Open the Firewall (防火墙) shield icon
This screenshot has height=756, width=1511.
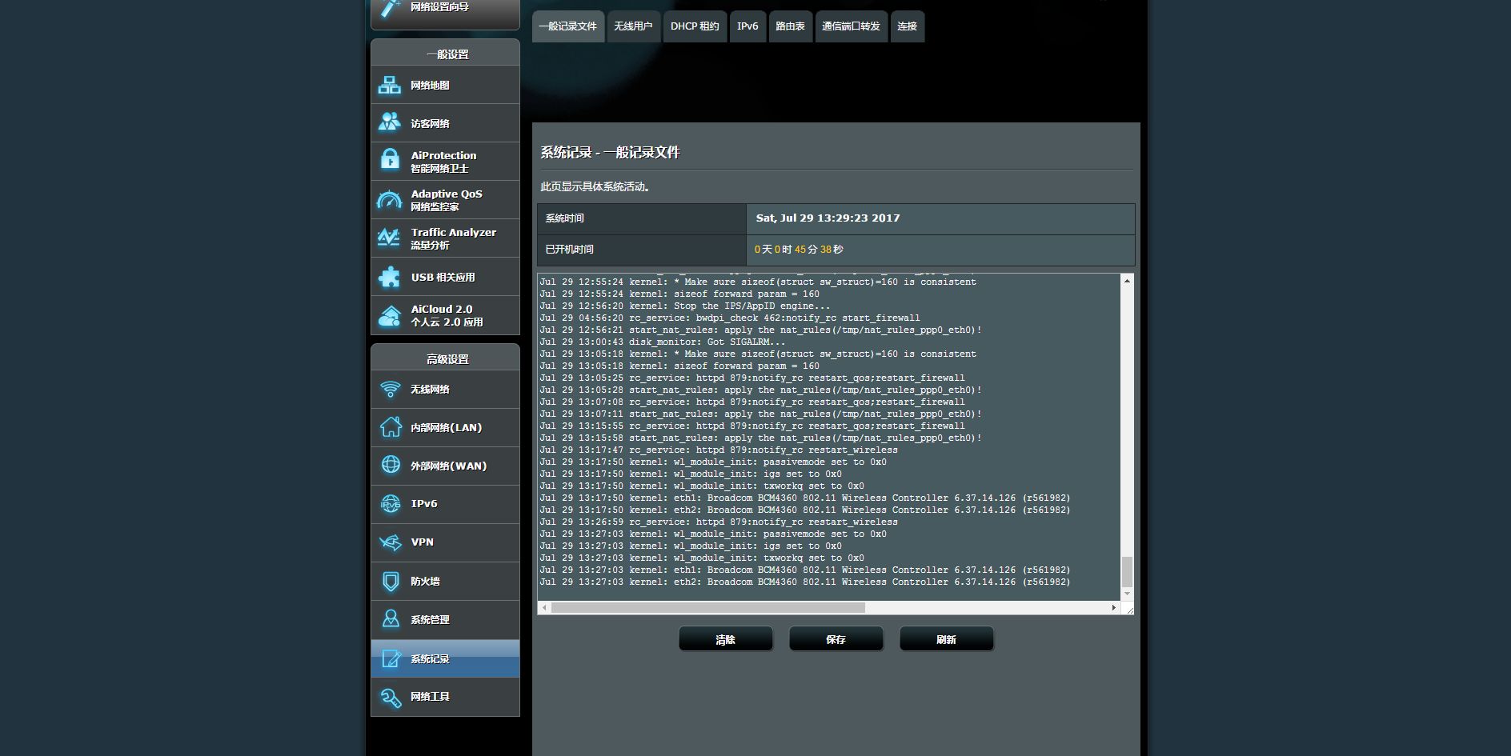(x=391, y=581)
